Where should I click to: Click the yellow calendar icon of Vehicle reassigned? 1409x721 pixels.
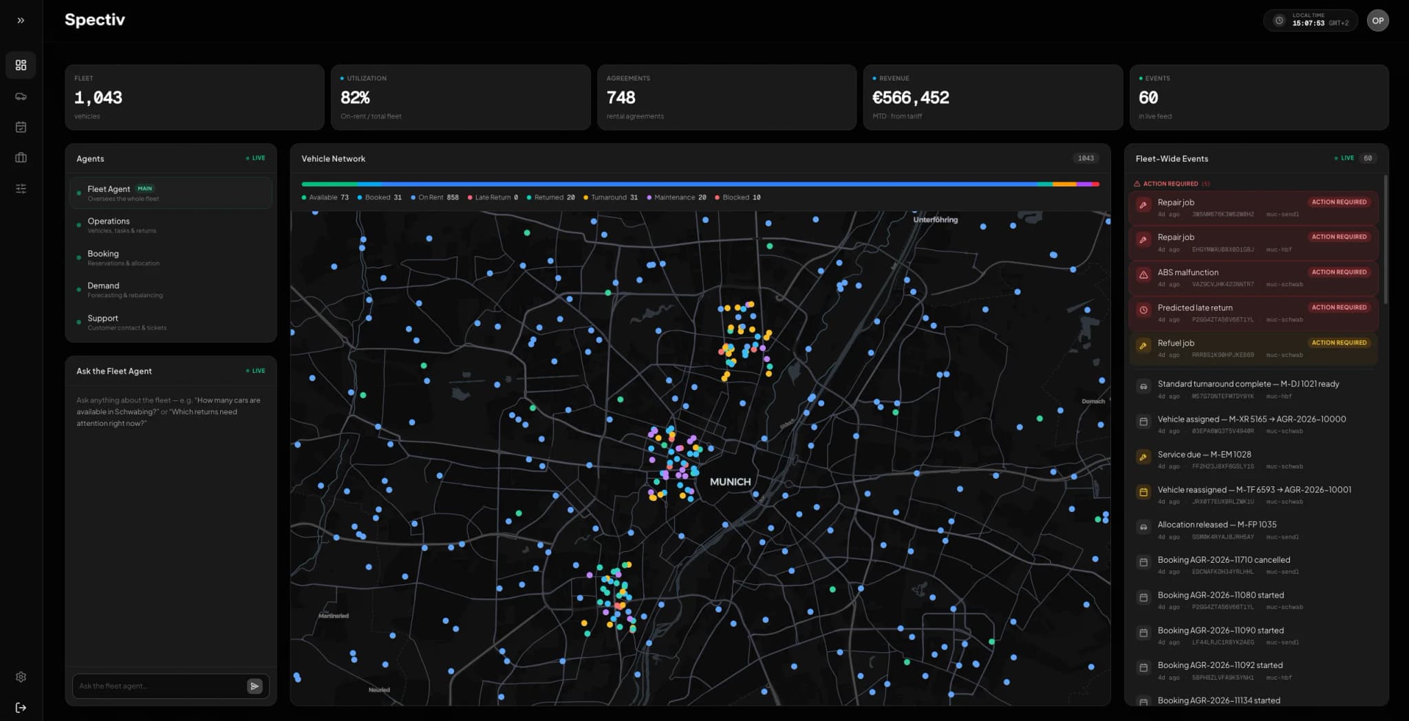click(1143, 493)
